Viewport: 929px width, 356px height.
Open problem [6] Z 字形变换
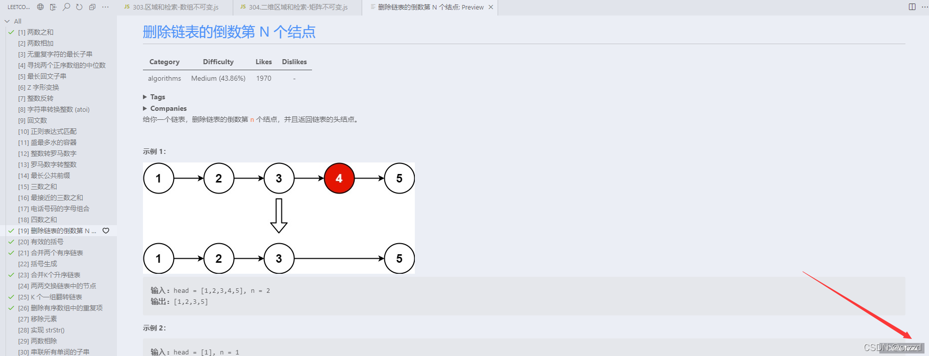tap(39, 87)
